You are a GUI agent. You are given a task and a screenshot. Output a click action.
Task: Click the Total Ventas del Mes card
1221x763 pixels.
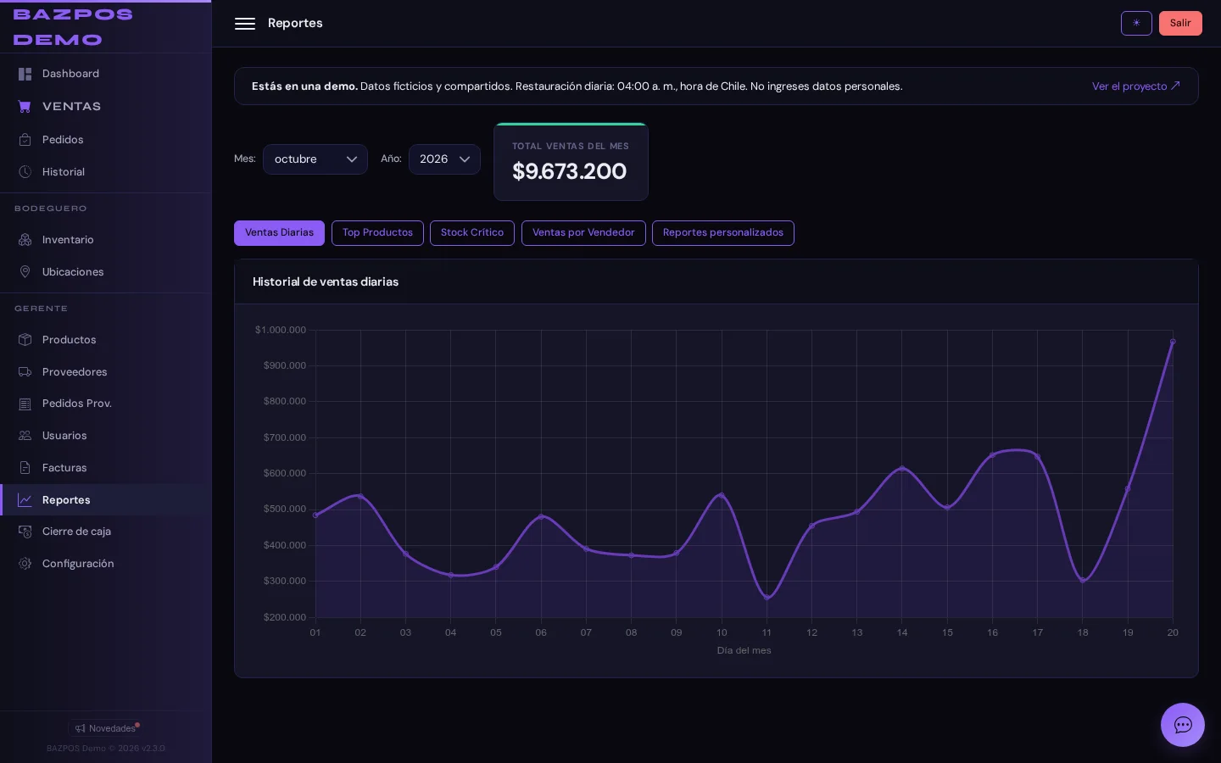click(571, 162)
